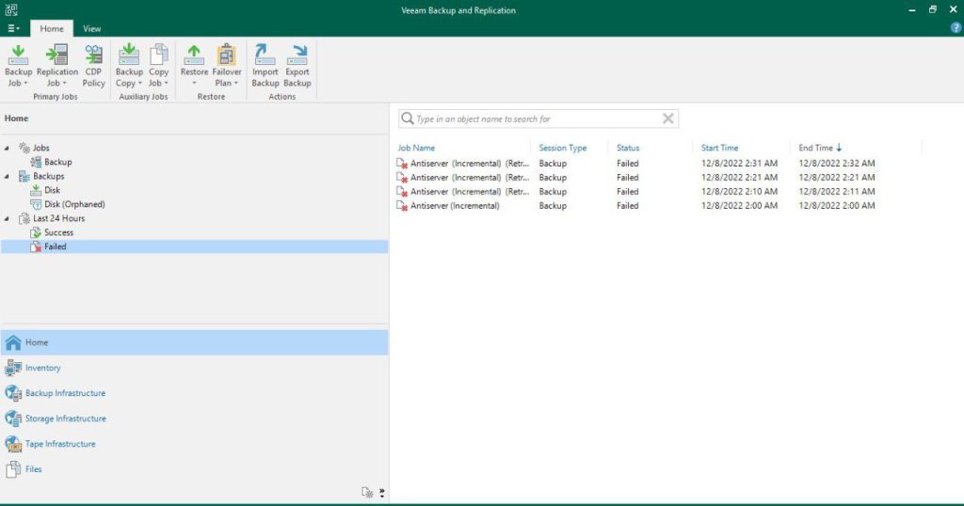The width and height of the screenshot is (964, 506).
Task: Click navigation pane configure buttons icon
Action: [367, 493]
